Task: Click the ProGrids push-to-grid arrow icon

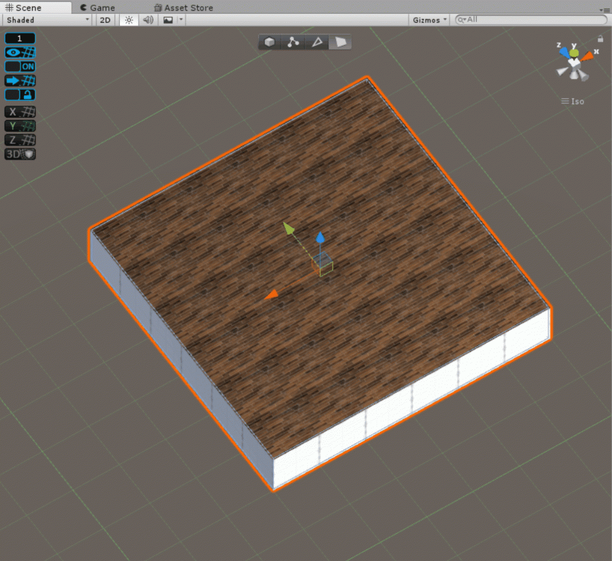Action: point(13,80)
